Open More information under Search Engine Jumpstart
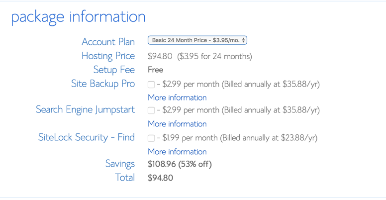The height and width of the screenshot is (200, 386). coord(177,124)
